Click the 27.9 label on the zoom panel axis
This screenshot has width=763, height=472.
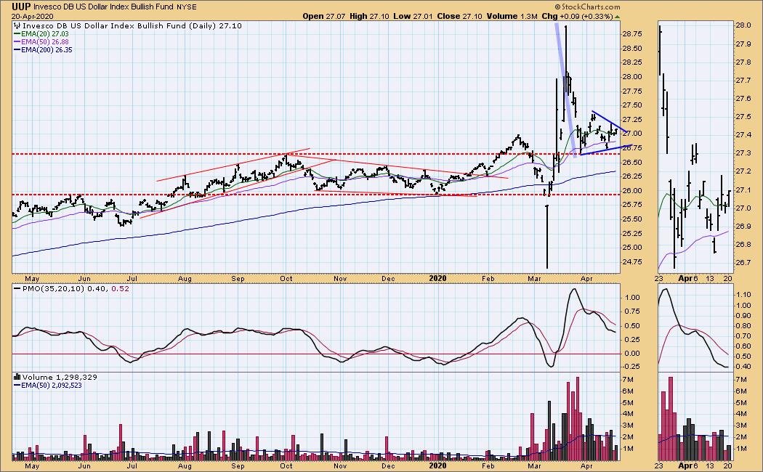(x=743, y=44)
